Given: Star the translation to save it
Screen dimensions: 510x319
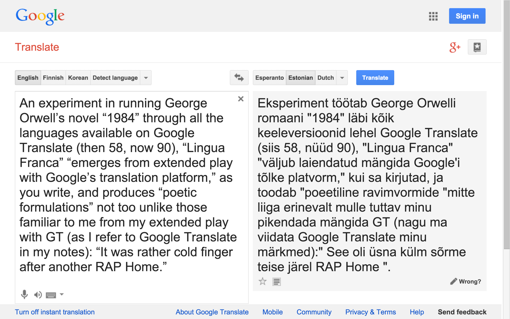Looking at the screenshot, I should point(262,281).
